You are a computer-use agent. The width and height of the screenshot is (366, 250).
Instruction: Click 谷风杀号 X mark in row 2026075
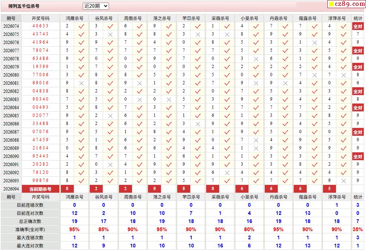click(110, 34)
